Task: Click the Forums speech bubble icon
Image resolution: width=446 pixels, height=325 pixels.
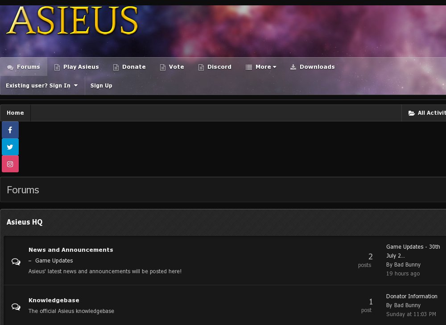Action: [10, 67]
